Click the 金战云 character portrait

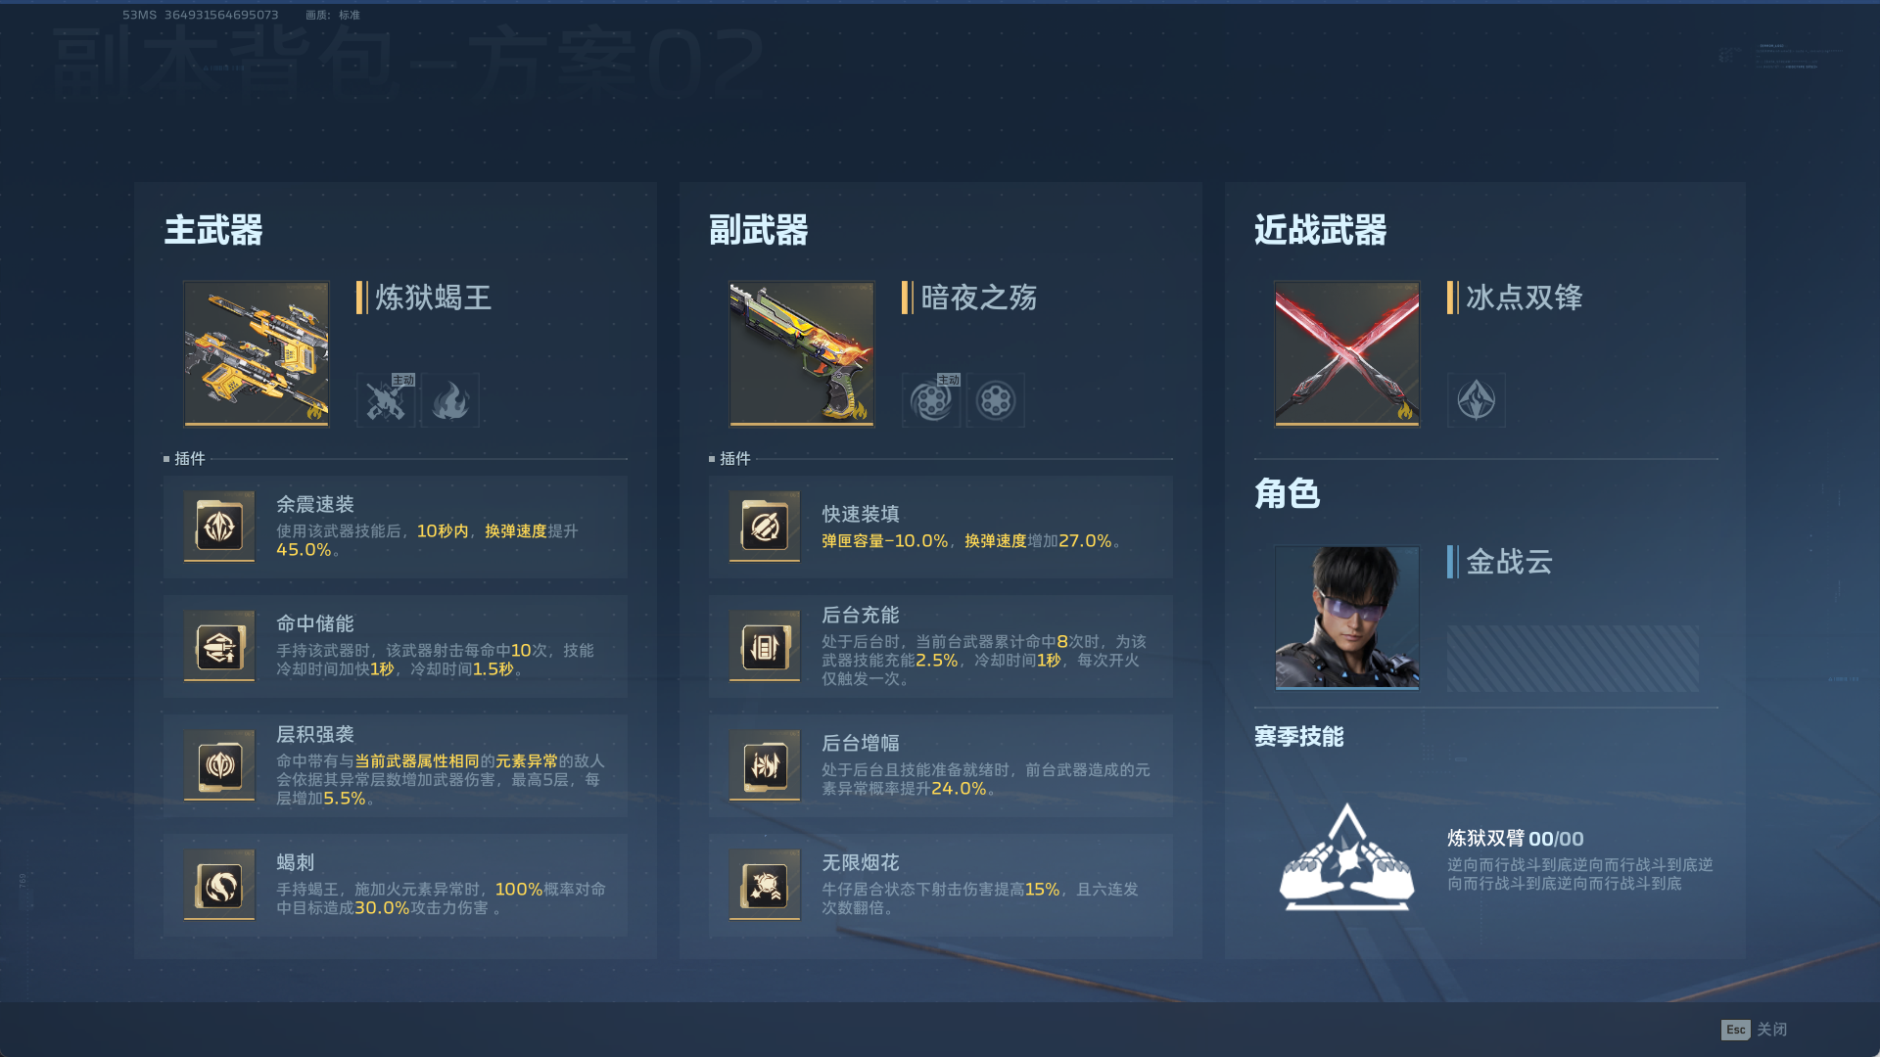point(1347,619)
